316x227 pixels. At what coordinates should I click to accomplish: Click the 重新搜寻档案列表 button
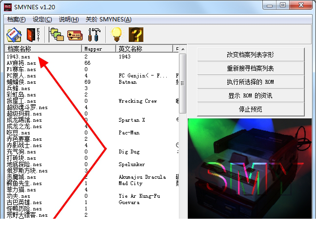point(251,68)
